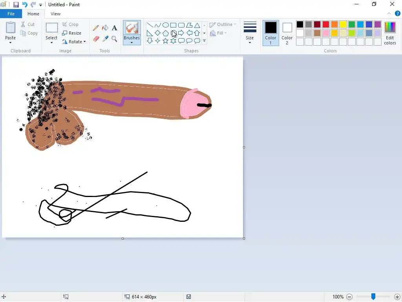Choose the Triangle shape
The width and height of the screenshot is (402, 302).
197,25
